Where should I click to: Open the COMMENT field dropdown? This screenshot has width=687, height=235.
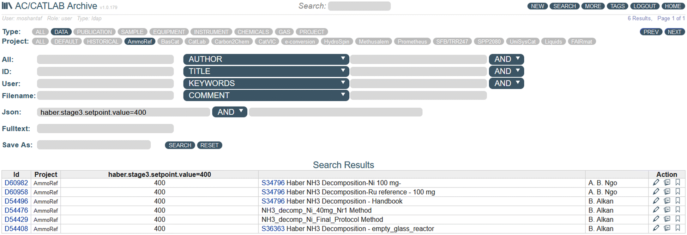(x=266, y=95)
